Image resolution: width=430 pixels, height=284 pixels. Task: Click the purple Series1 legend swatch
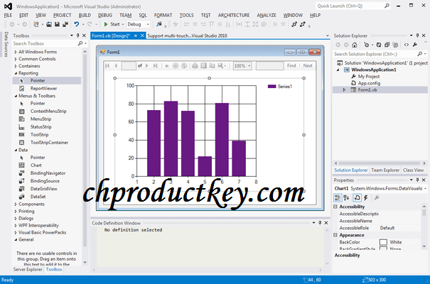click(272, 87)
